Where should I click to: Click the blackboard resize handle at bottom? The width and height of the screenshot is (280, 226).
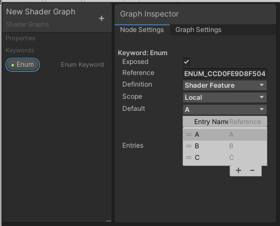(108, 221)
